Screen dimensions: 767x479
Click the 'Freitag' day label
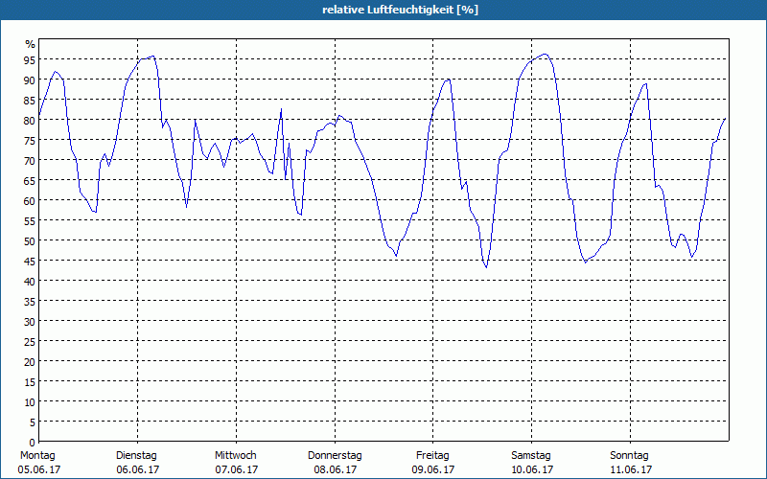432,455
